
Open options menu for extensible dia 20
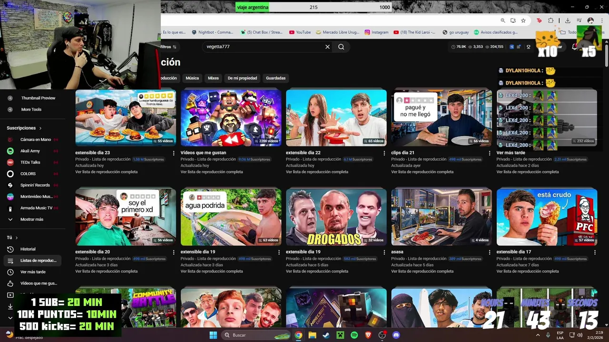tap(174, 253)
